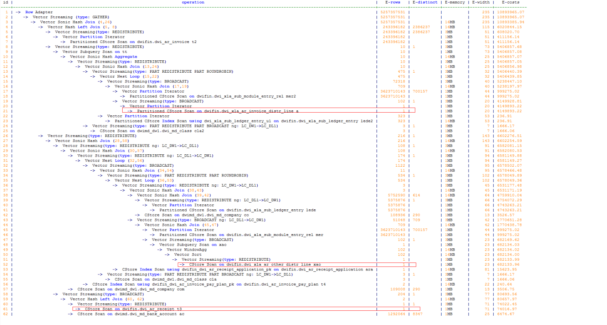The image size is (607, 325).
Task: Click the E-distinct value 614
Action: tap(417, 195)
